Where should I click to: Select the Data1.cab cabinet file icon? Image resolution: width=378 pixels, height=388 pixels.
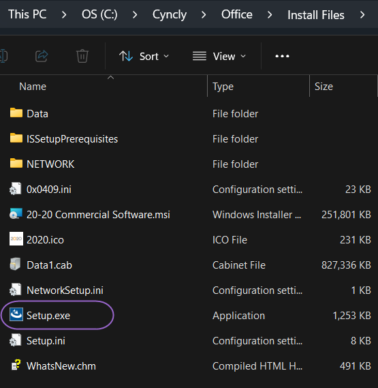pyautogui.click(x=16, y=264)
